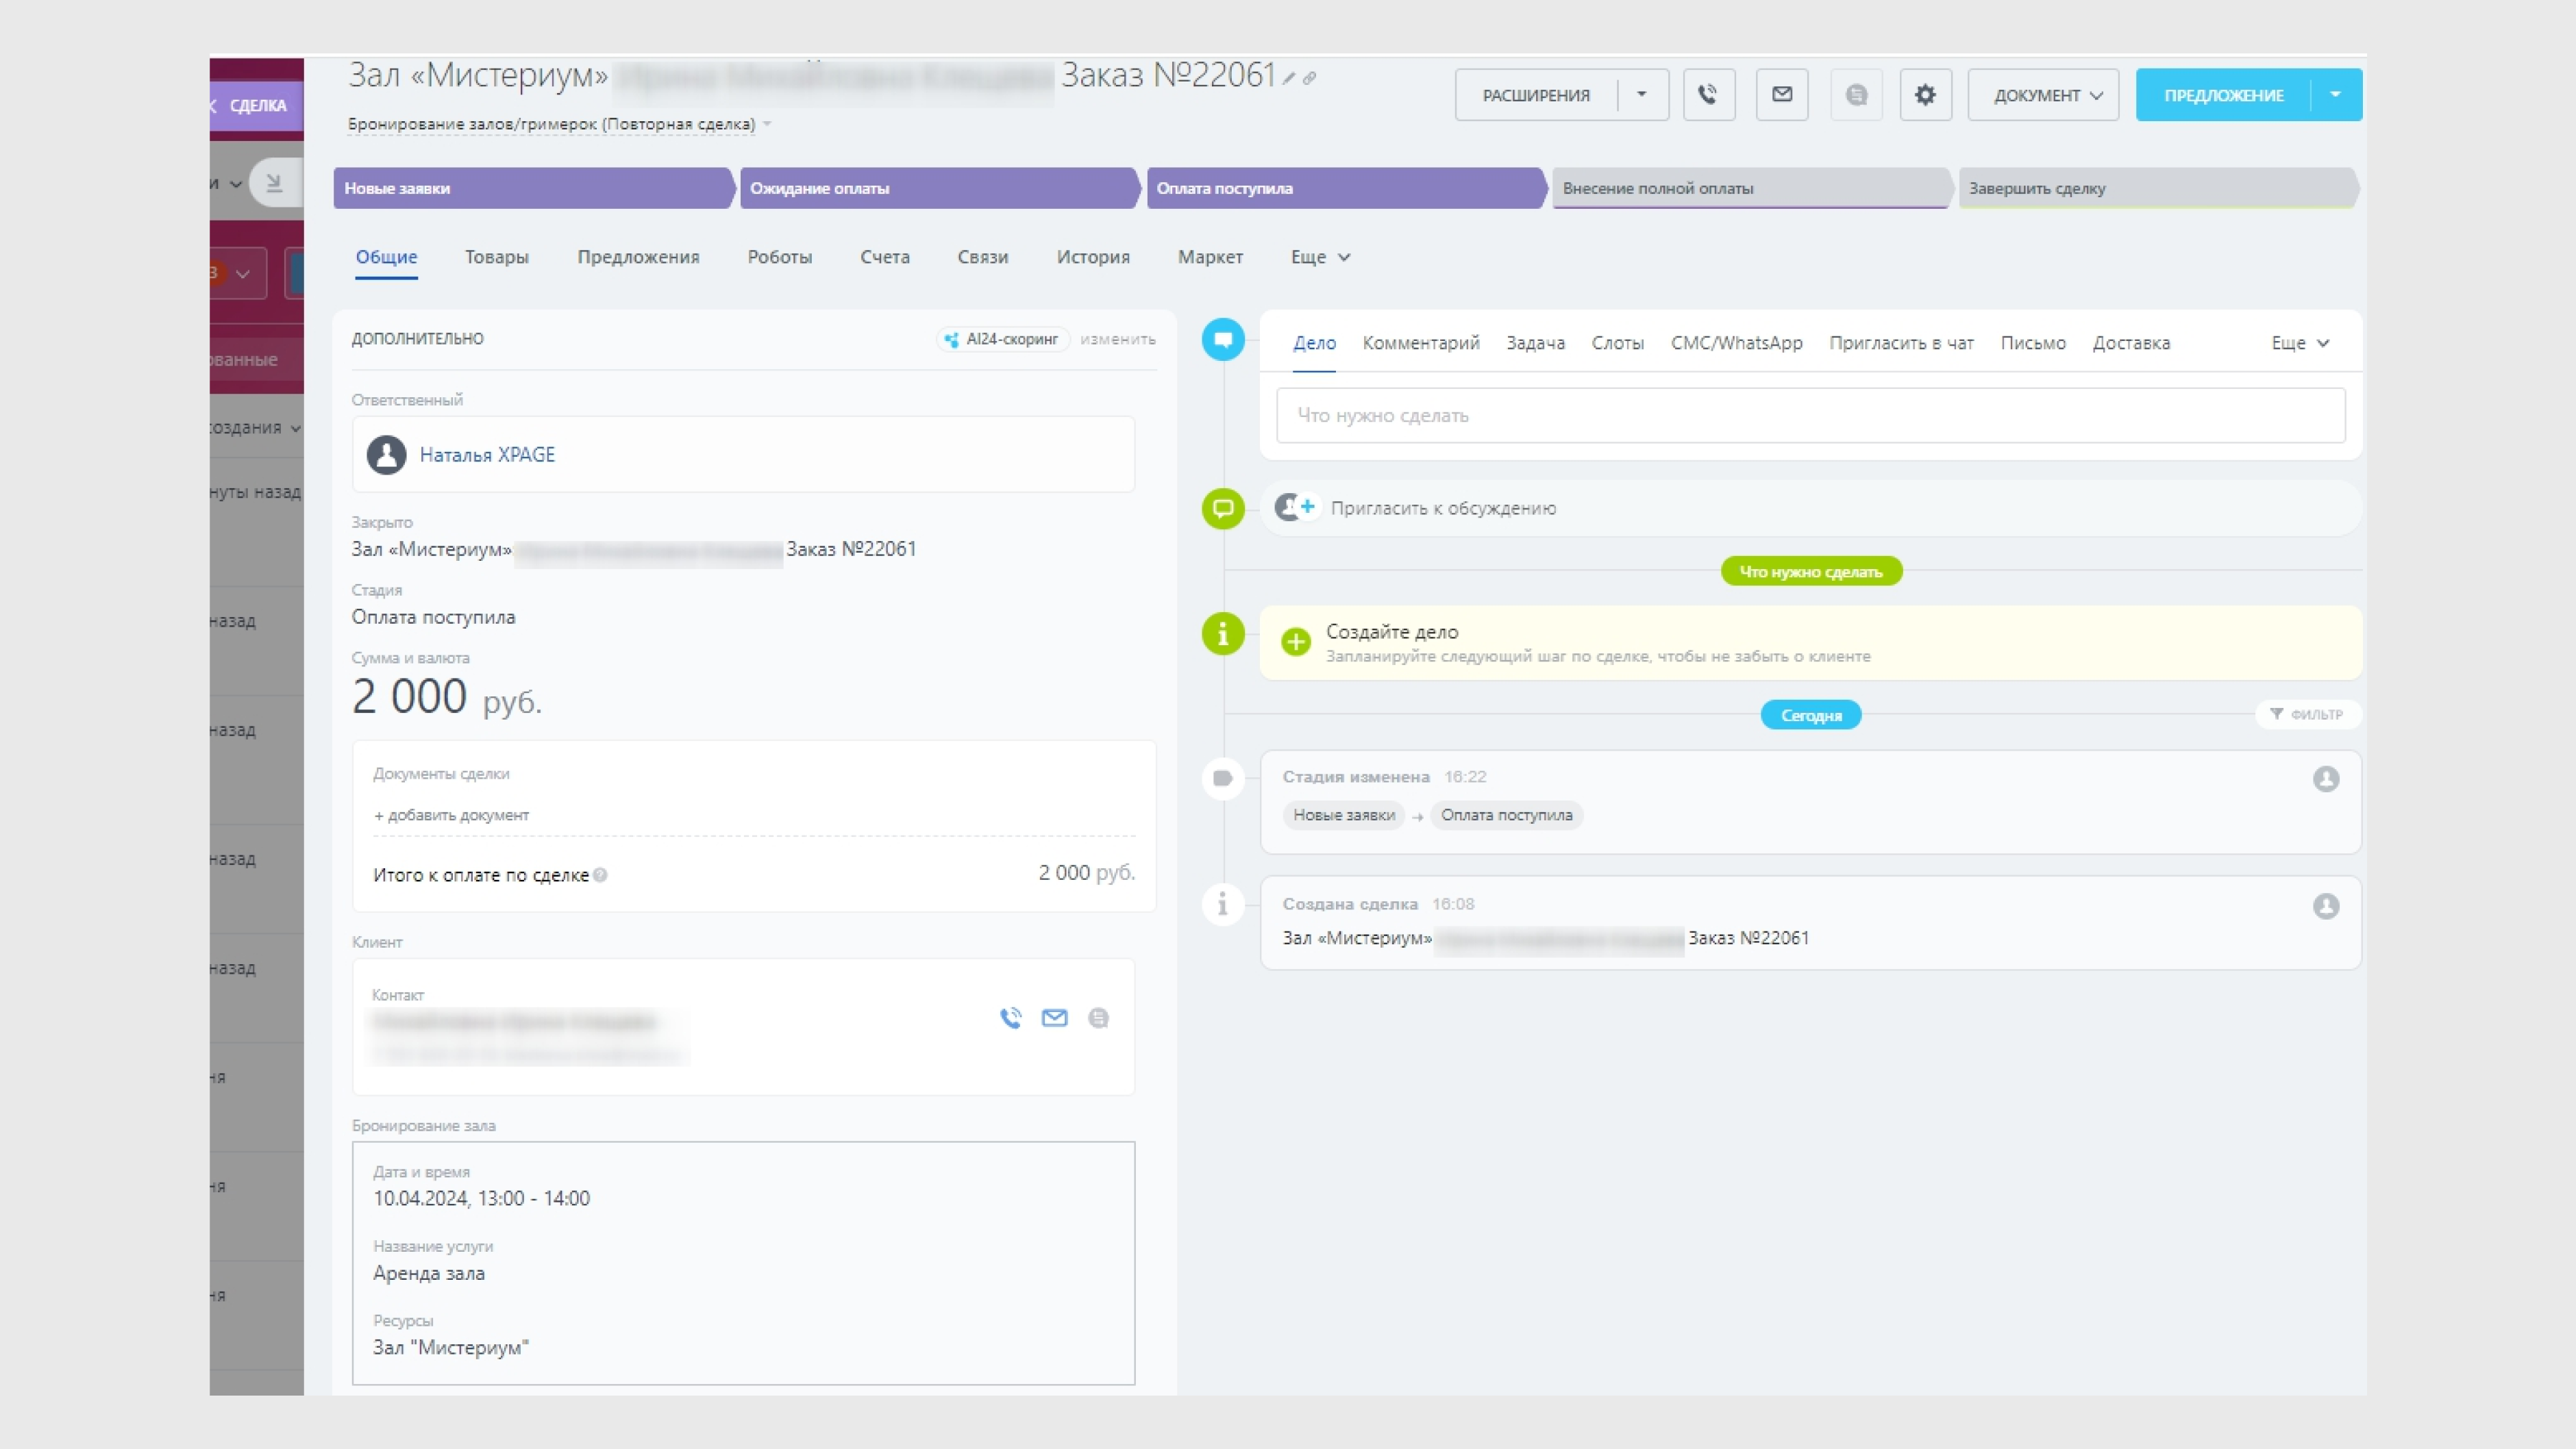
Task: Copy deal link via chain icon near title
Action: [1309, 78]
